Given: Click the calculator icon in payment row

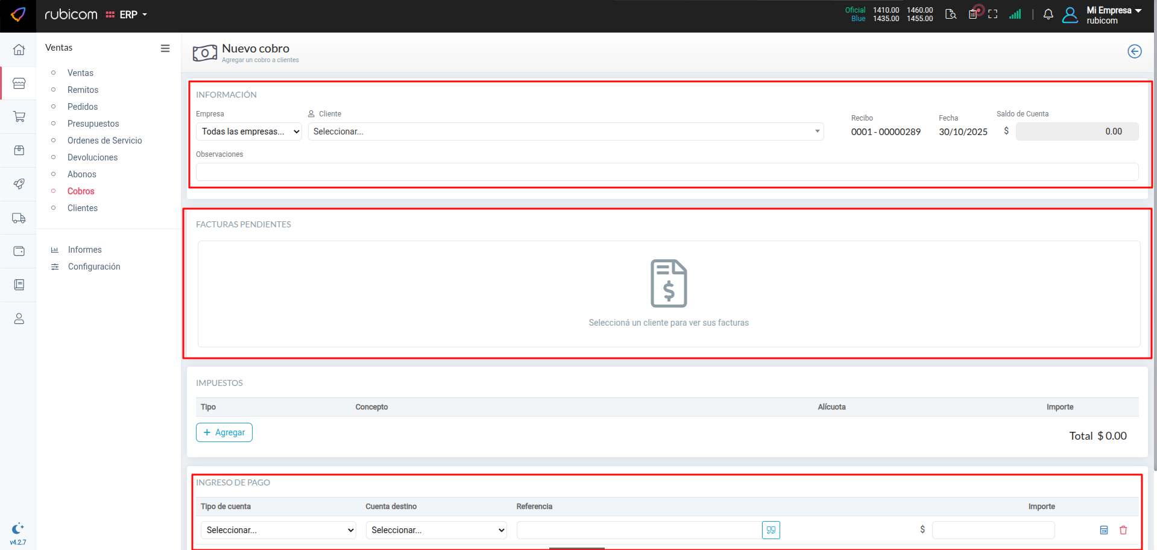Looking at the screenshot, I should (1104, 530).
